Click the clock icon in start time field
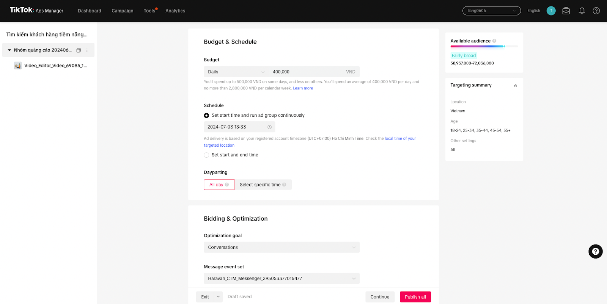 coord(270,127)
